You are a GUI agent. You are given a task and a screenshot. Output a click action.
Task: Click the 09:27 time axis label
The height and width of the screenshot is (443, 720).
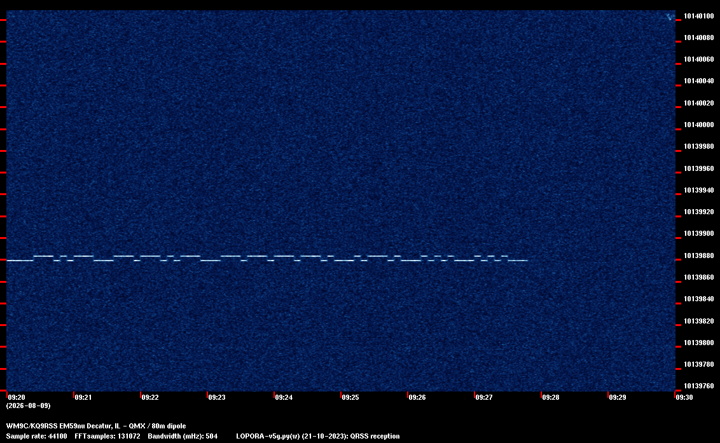pos(484,397)
